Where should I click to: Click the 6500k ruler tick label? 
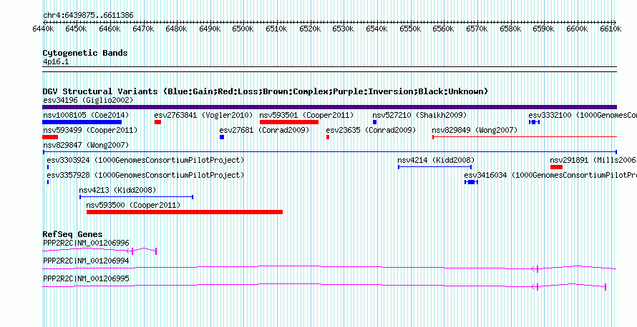coord(243,29)
